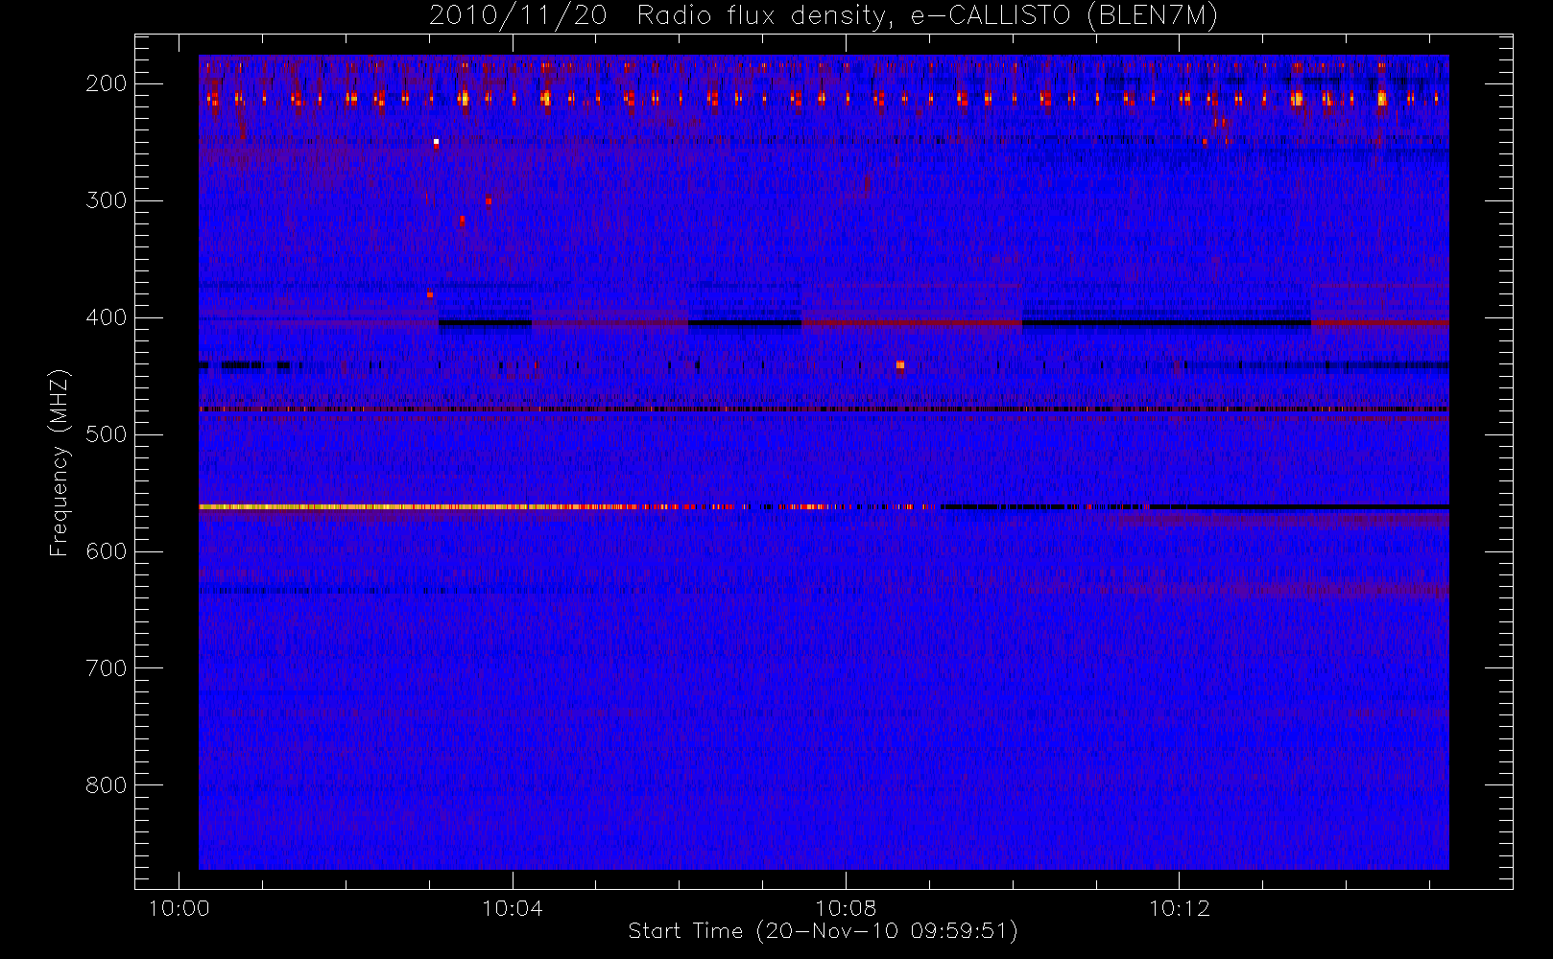Screen dimensions: 1553x959
Task: Click the 400 frequency tick label
Action: [107, 317]
